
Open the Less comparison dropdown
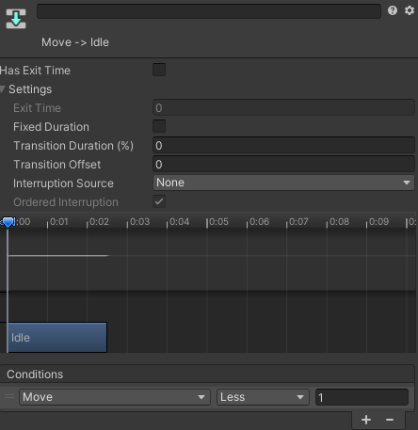point(263,397)
